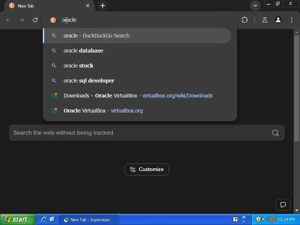Click the magnifier icon beside 'oracle sql developer'

(x=54, y=81)
